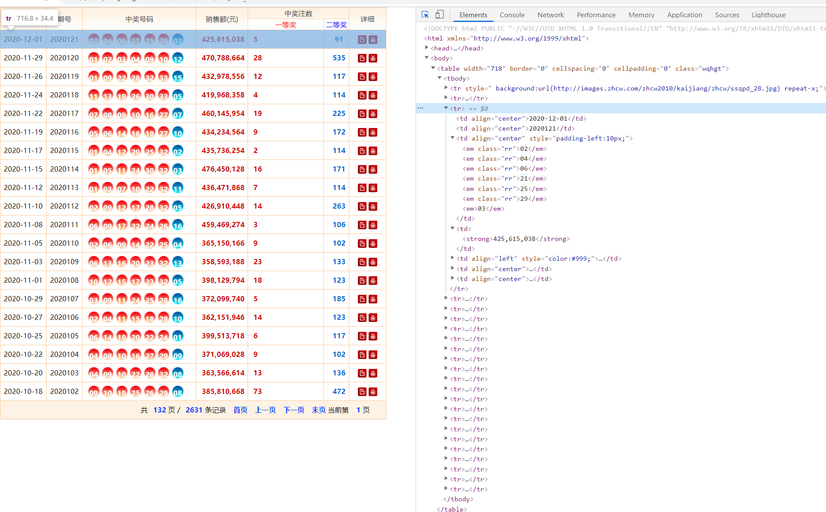Switch to the Application tab
The width and height of the screenshot is (826, 512).
tap(684, 15)
